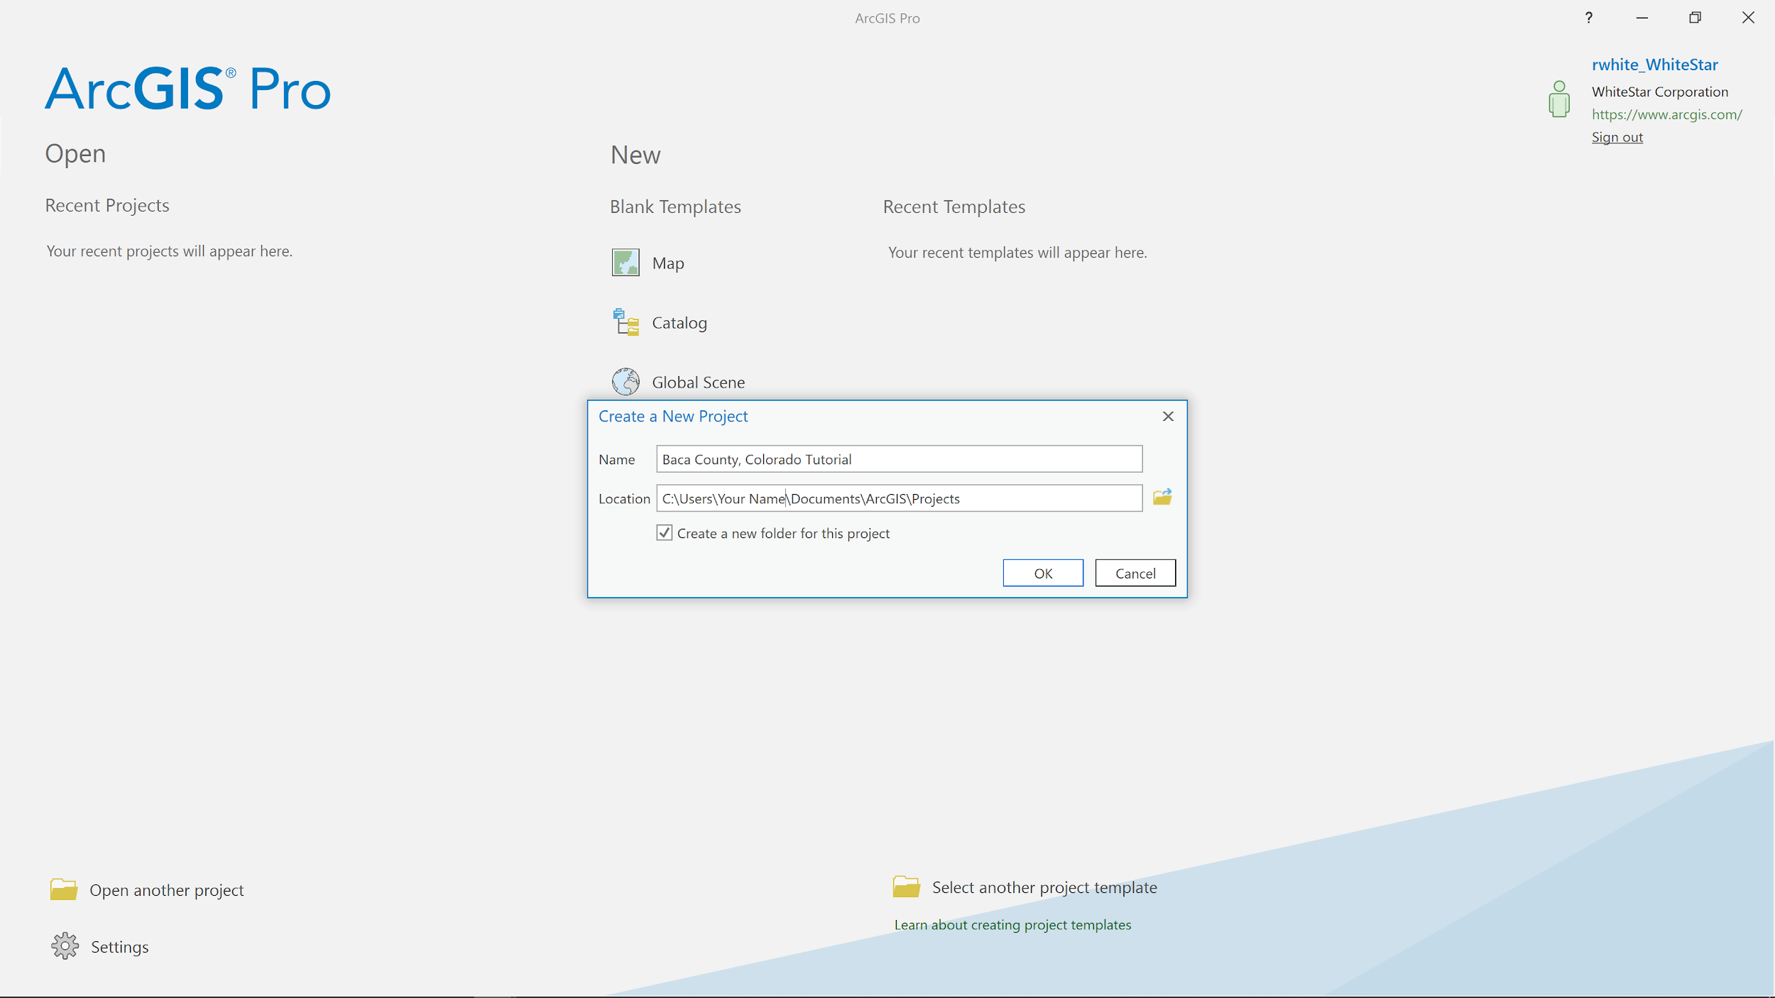
Task: Open the https://www.arcgis.com/ portal link
Action: [x=1666, y=114]
